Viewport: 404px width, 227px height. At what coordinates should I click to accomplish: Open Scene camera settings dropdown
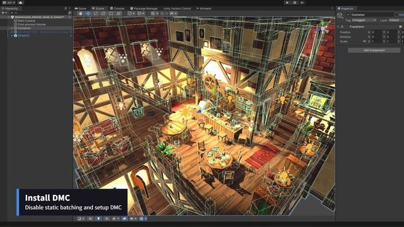(x=133, y=219)
